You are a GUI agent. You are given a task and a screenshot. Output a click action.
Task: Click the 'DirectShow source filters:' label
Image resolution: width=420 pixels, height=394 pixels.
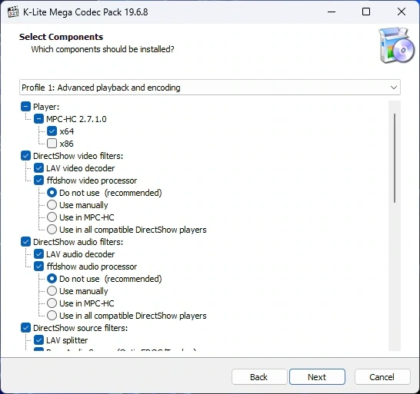[x=80, y=328]
